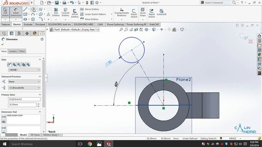Open the ConfigurationManager tab icon
The image size is (262, 147).
[19, 33]
